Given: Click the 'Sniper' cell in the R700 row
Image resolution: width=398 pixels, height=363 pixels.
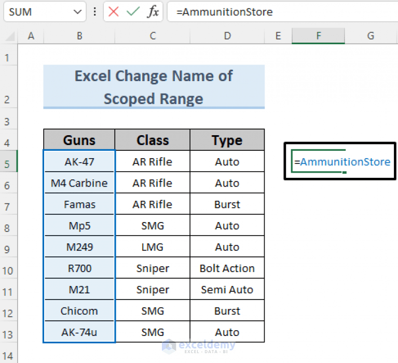Looking at the screenshot, I should tap(152, 268).
